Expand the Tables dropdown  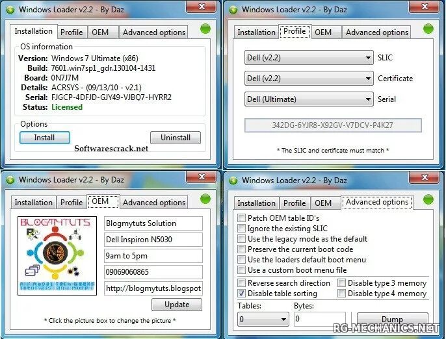(x=263, y=319)
